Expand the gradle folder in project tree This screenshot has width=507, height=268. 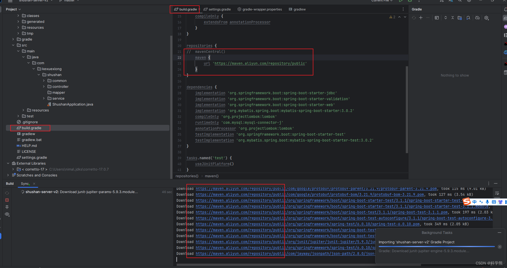[13, 39]
